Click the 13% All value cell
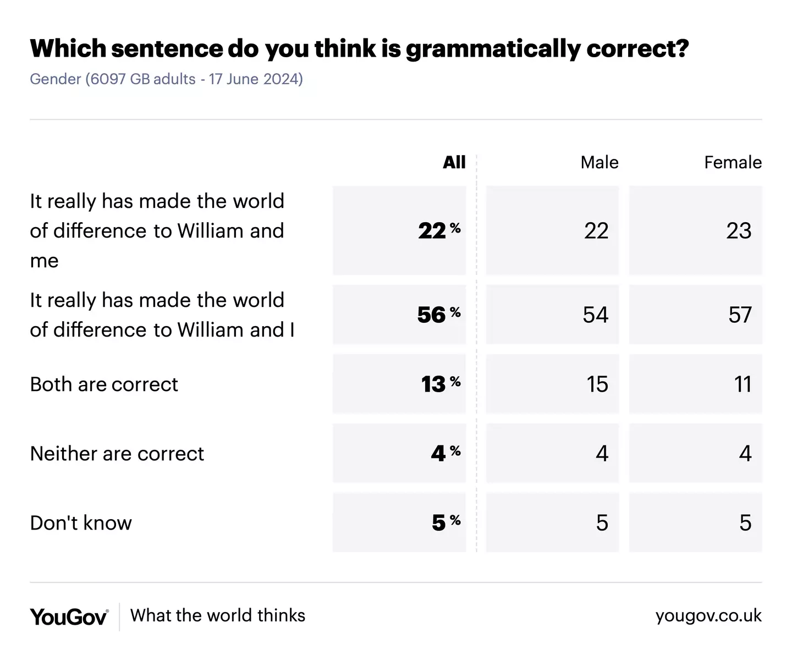Screen dimensions: 792x661 [400, 384]
